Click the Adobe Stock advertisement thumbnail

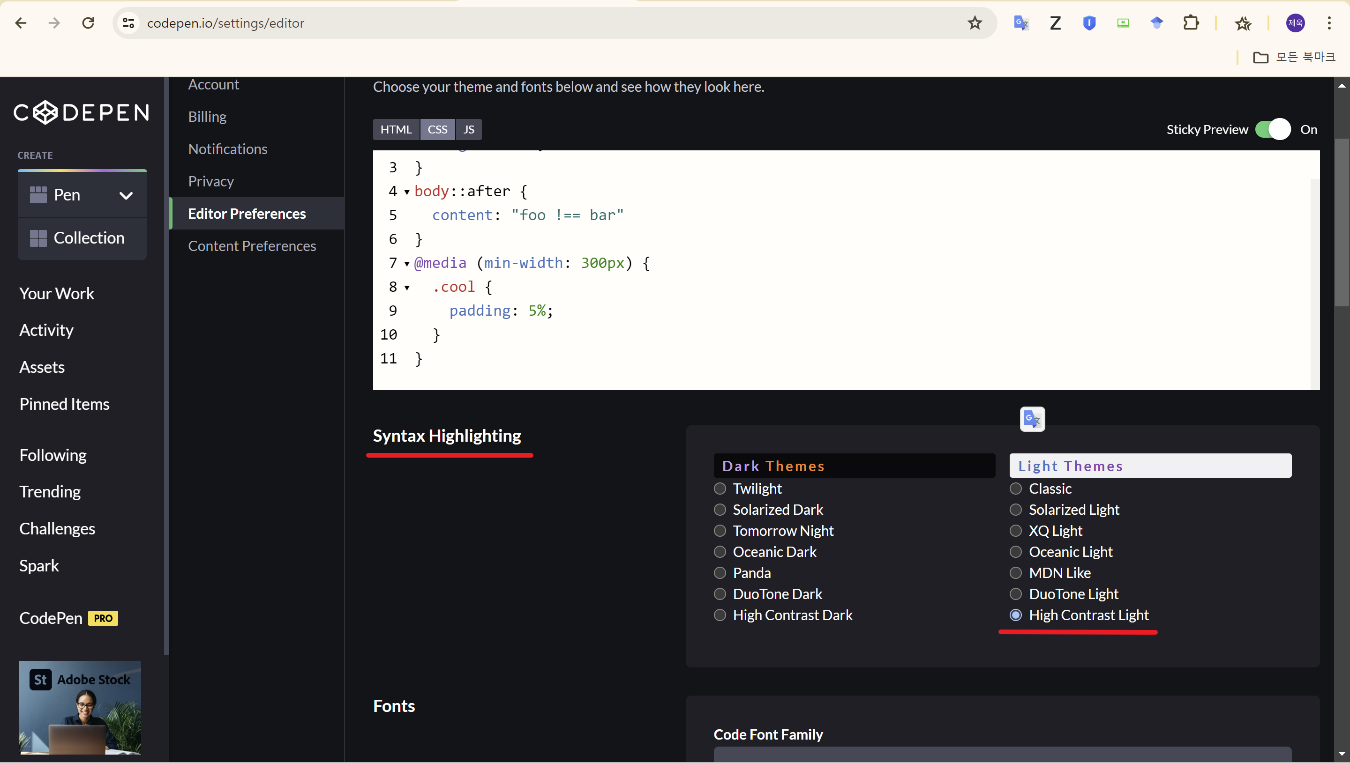(80, 707)
